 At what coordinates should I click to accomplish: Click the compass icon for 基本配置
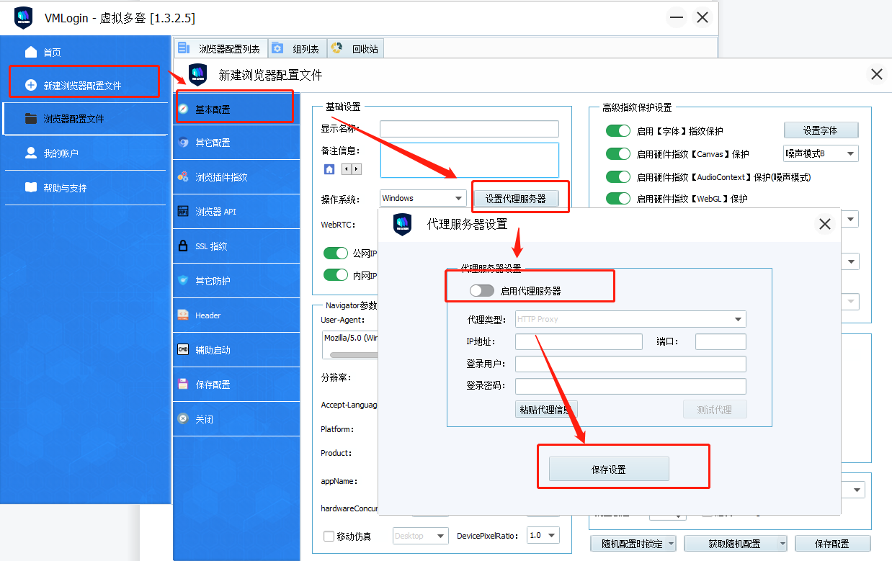point(183,109)
